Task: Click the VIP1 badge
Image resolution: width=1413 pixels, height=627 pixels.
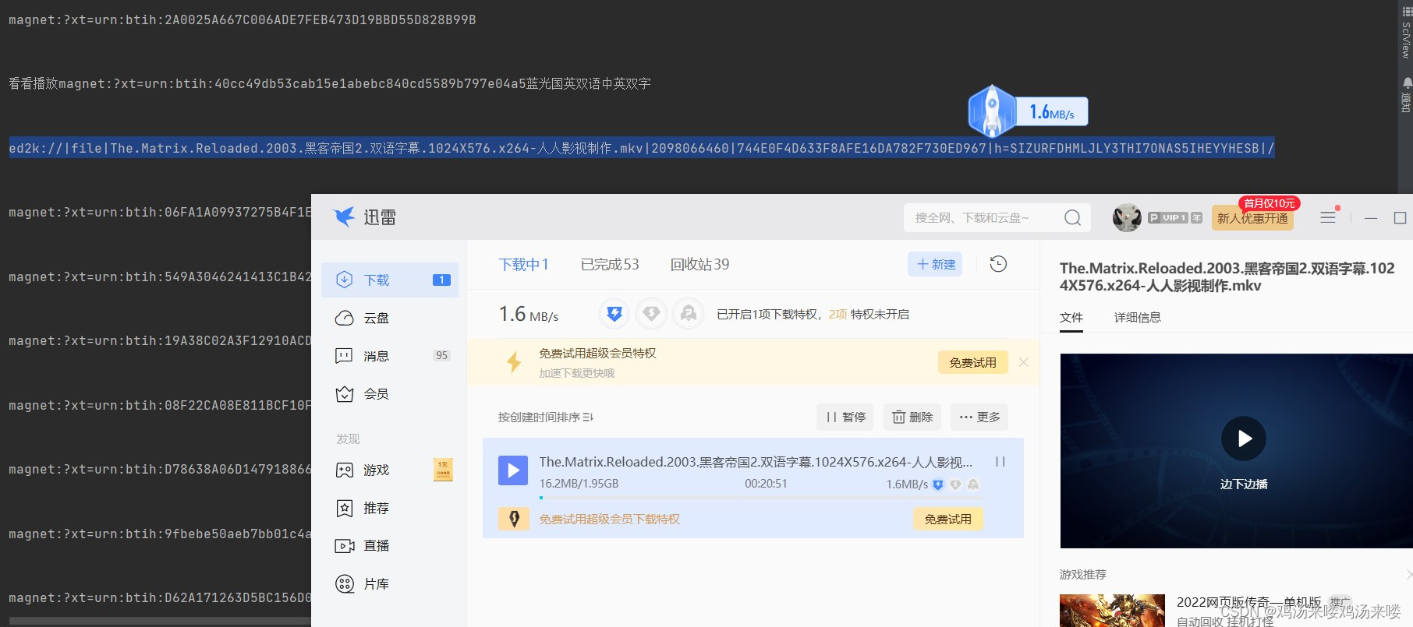Action: click(1174, 218)
